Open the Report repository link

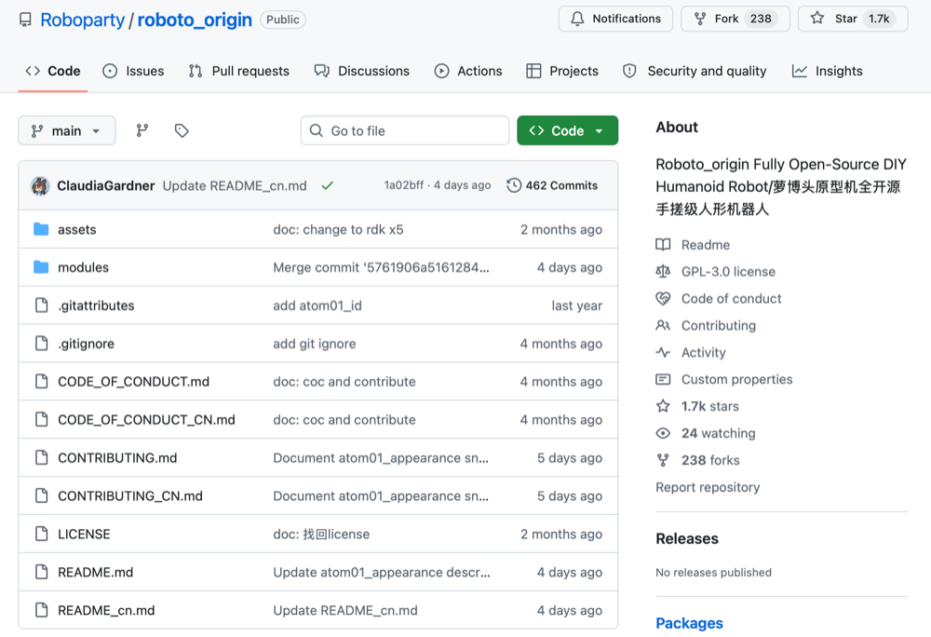[x=708, y=487]
